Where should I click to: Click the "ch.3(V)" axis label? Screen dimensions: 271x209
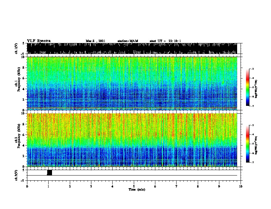pos(16,175)
